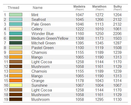Click the Mint color swatch in row 1

pos(16,15)
